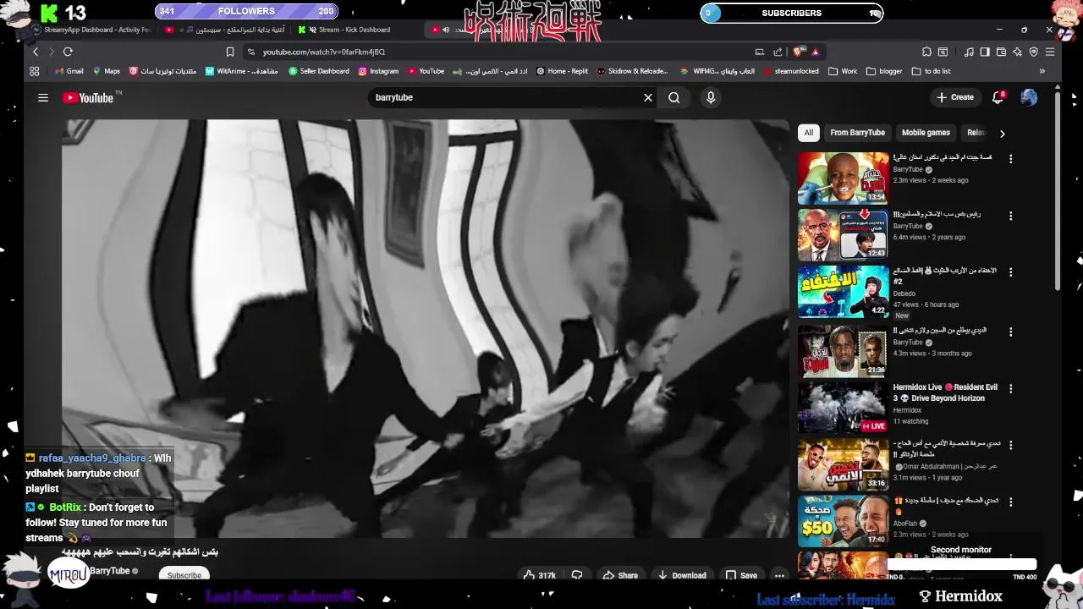Viewport: 1083px width, 609px height.
Task: Reload the current page
Action: tap(68, 52)
